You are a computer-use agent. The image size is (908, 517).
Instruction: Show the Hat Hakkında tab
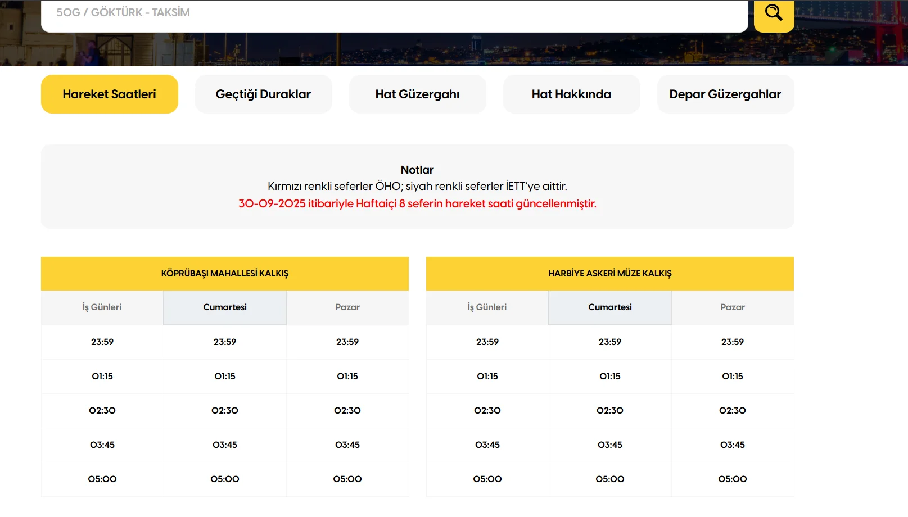[x=571, y=94]
